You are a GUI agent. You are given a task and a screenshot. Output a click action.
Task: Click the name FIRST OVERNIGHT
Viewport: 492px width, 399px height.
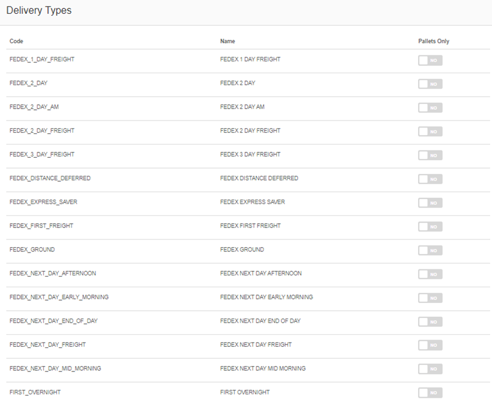245,392
